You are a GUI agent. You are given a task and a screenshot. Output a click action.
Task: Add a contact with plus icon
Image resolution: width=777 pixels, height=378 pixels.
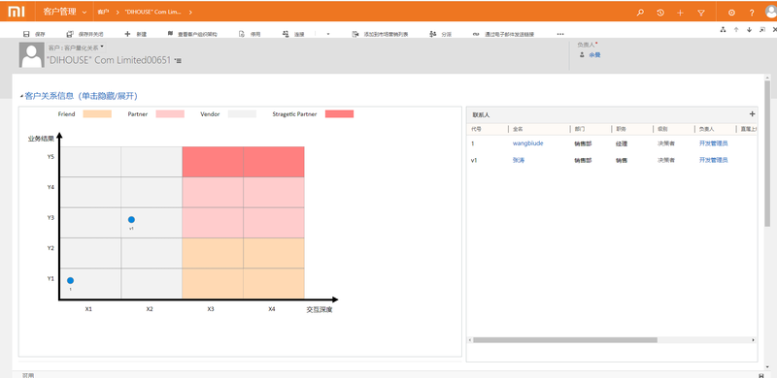(752, 113)
